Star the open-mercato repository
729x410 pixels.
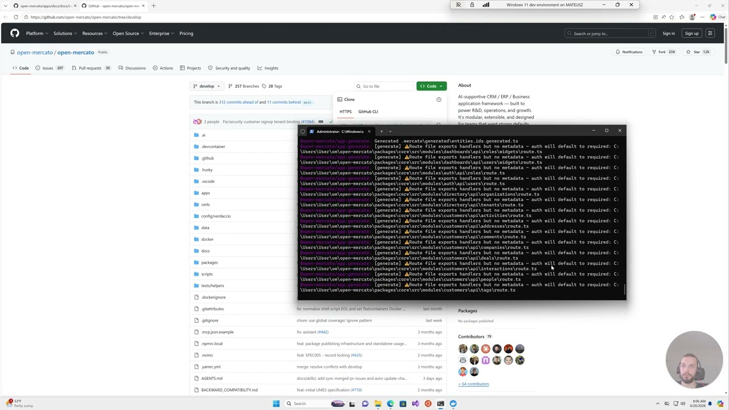coord(698,52)
